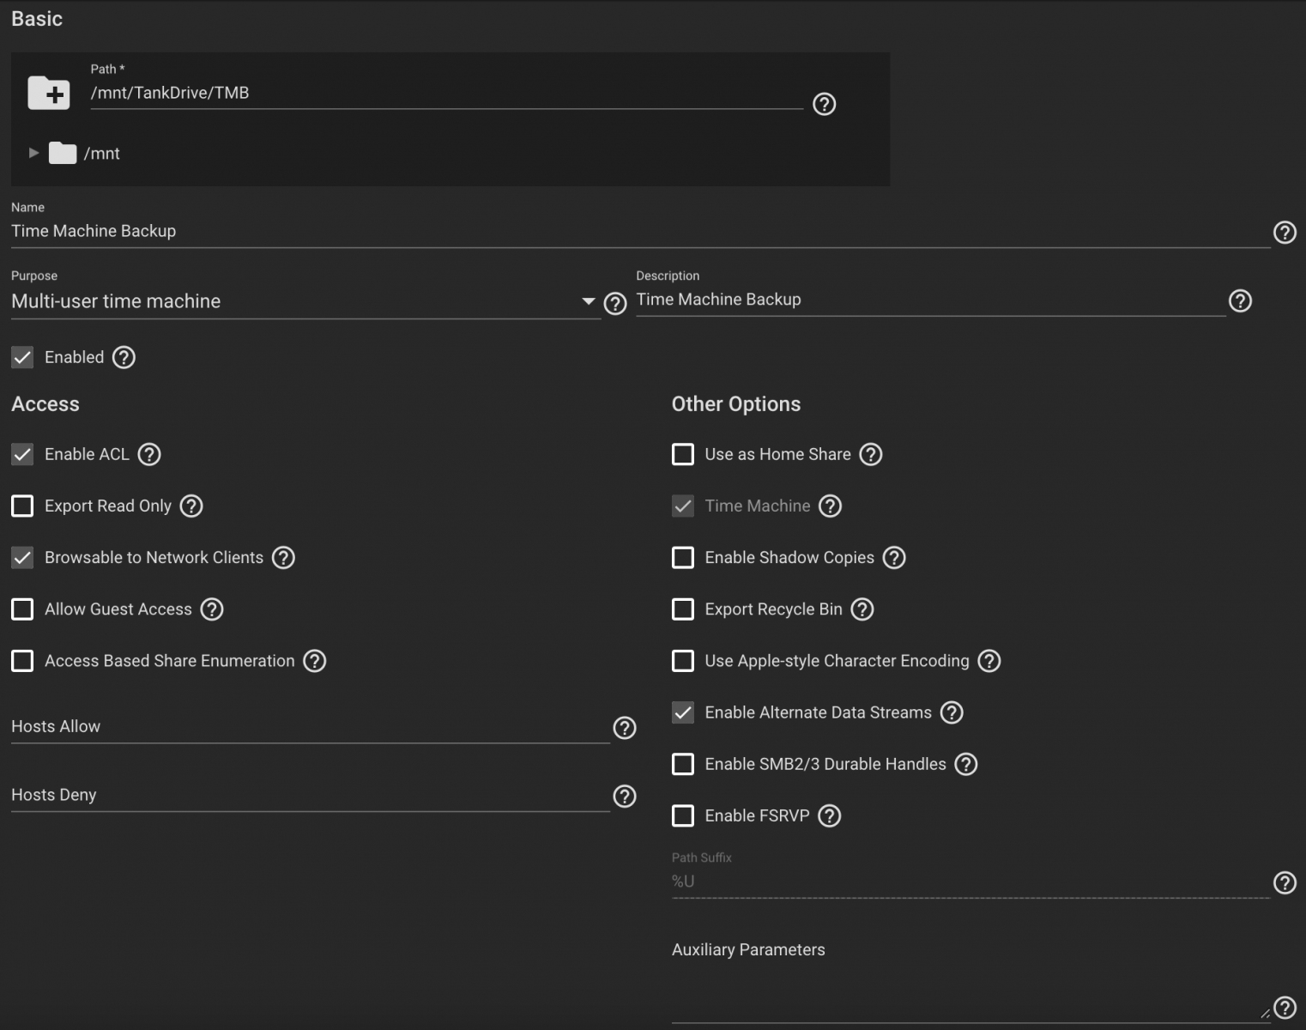Show help for Enable Alternate Data Streams

(x=952, y=712)
